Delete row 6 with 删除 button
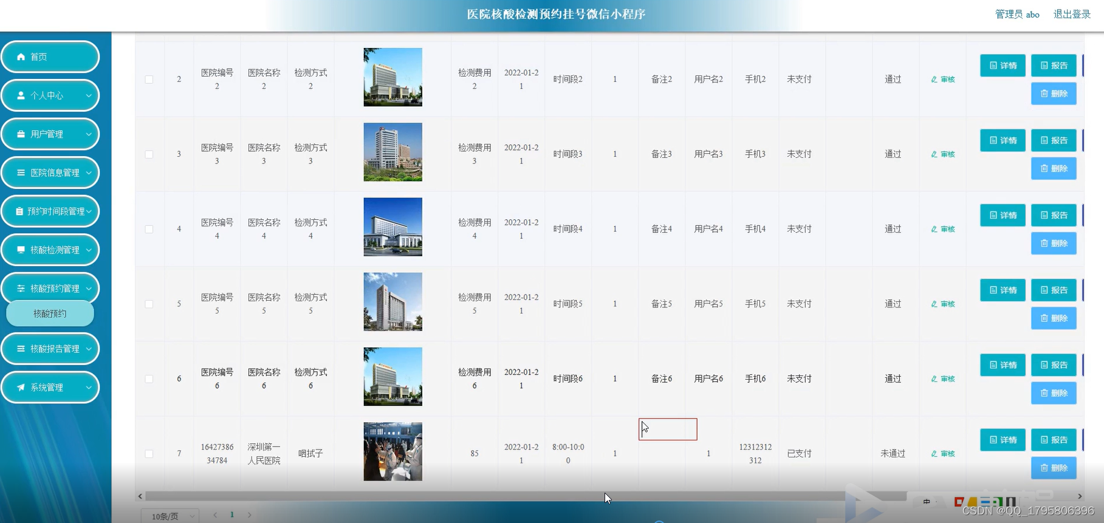This screenshot has width=1104, height=523. tap(1054, 393)
